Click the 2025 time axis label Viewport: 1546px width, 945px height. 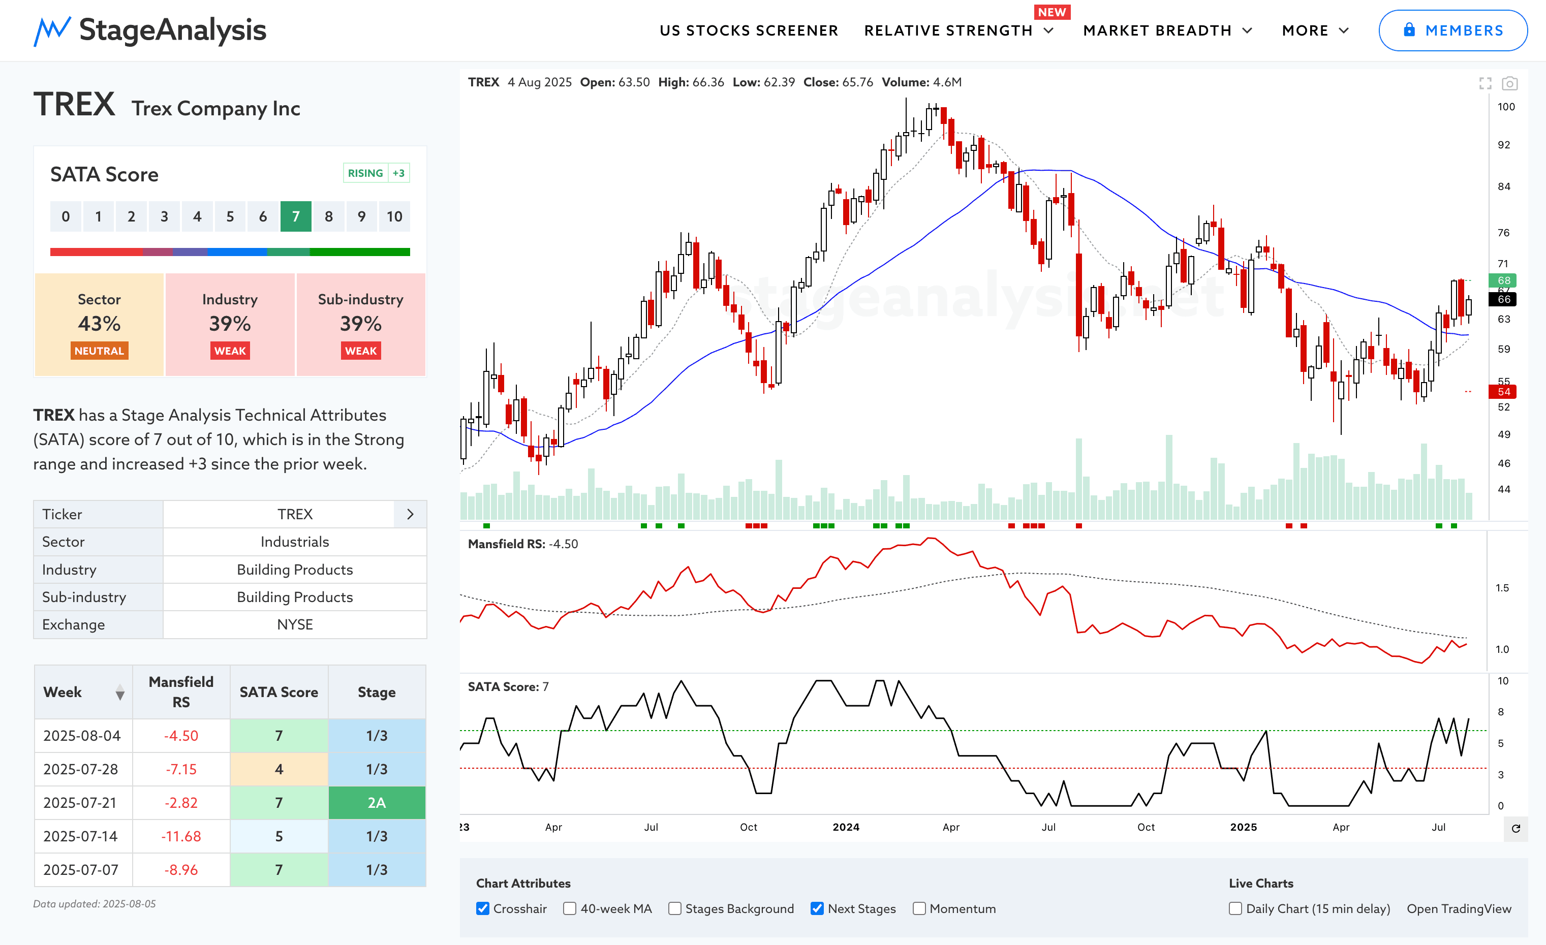pyautogui.click(x=1244, y=827)
